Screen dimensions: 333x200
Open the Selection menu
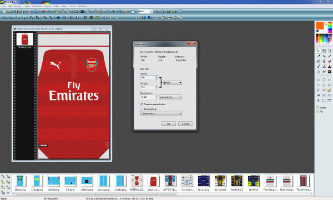click(37, 6)
